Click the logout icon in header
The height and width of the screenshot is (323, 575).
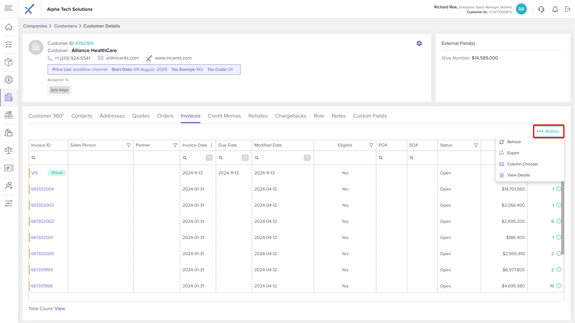click(568, 9)
